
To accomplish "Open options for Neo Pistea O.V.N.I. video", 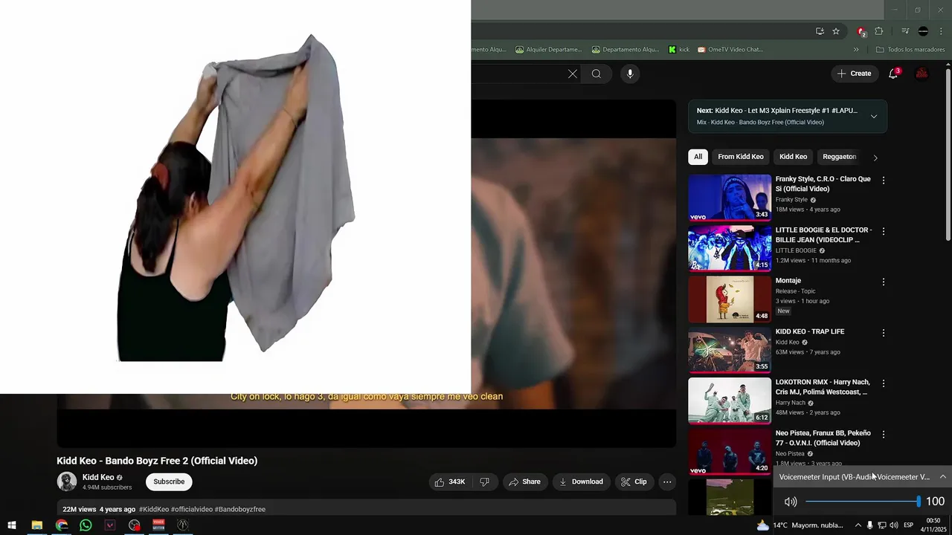I will [x=884, y=434].
